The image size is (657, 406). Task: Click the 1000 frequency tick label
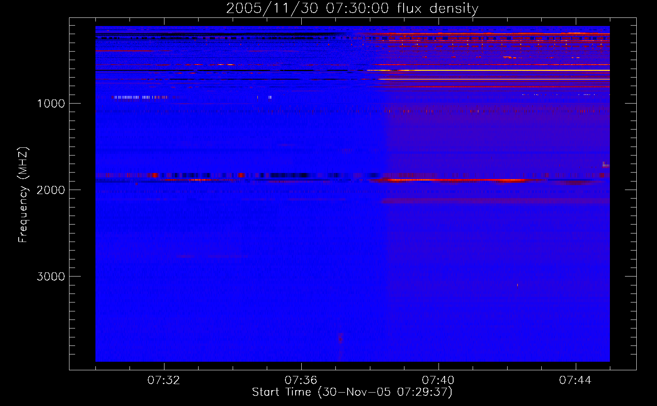[x=51, y=104]
